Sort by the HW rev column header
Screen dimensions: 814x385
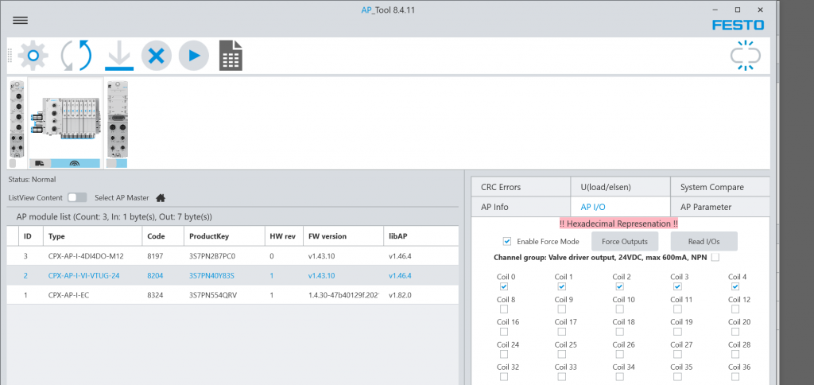[x=283, y=236]
